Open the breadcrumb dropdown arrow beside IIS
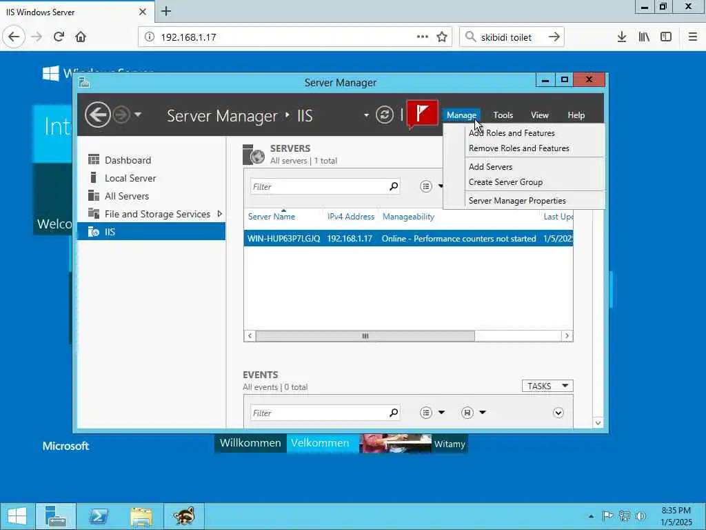Image resolution: width=706 pixels, height=530 pixels. pos(366,115)
